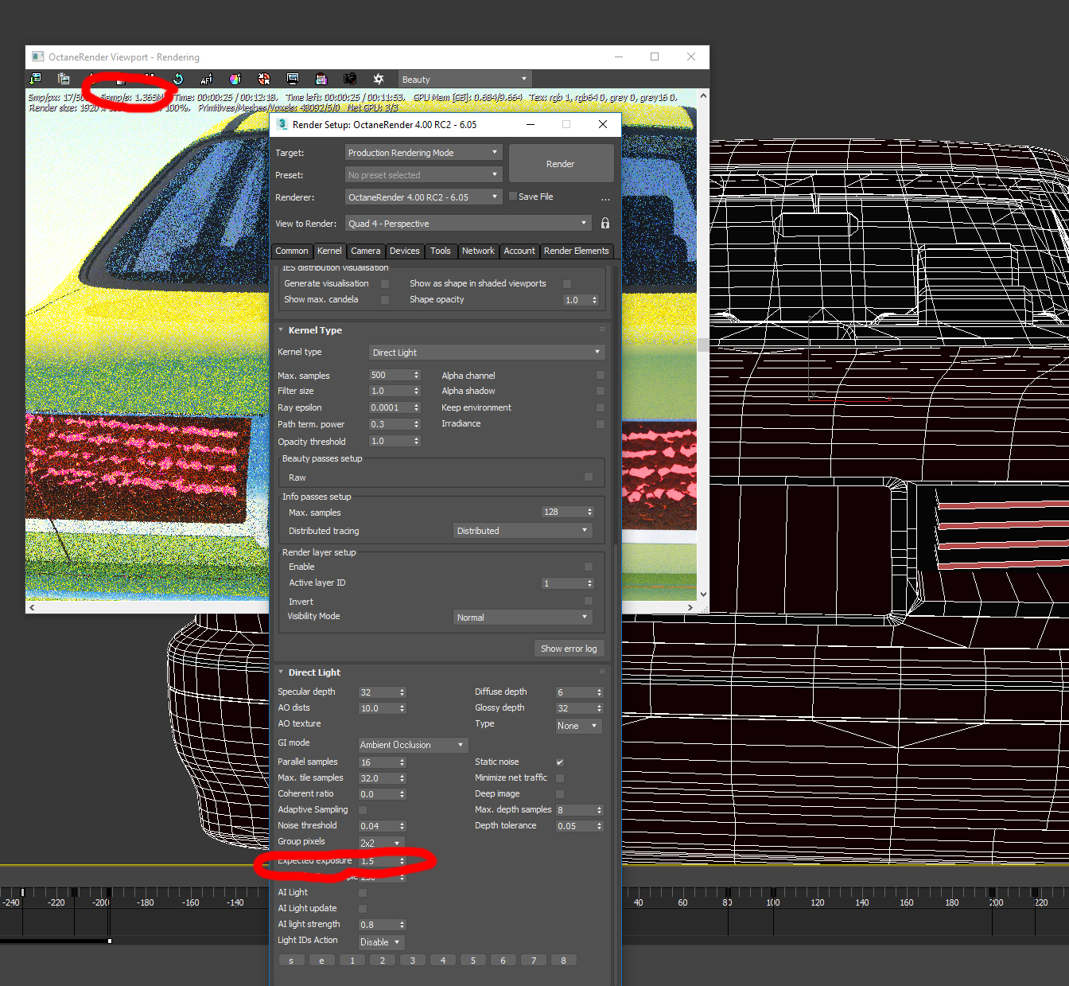Screen dimensions: 1069x986
Task: Click the OctaneRender Viewport title bar icon
Action: click(37, 57)
